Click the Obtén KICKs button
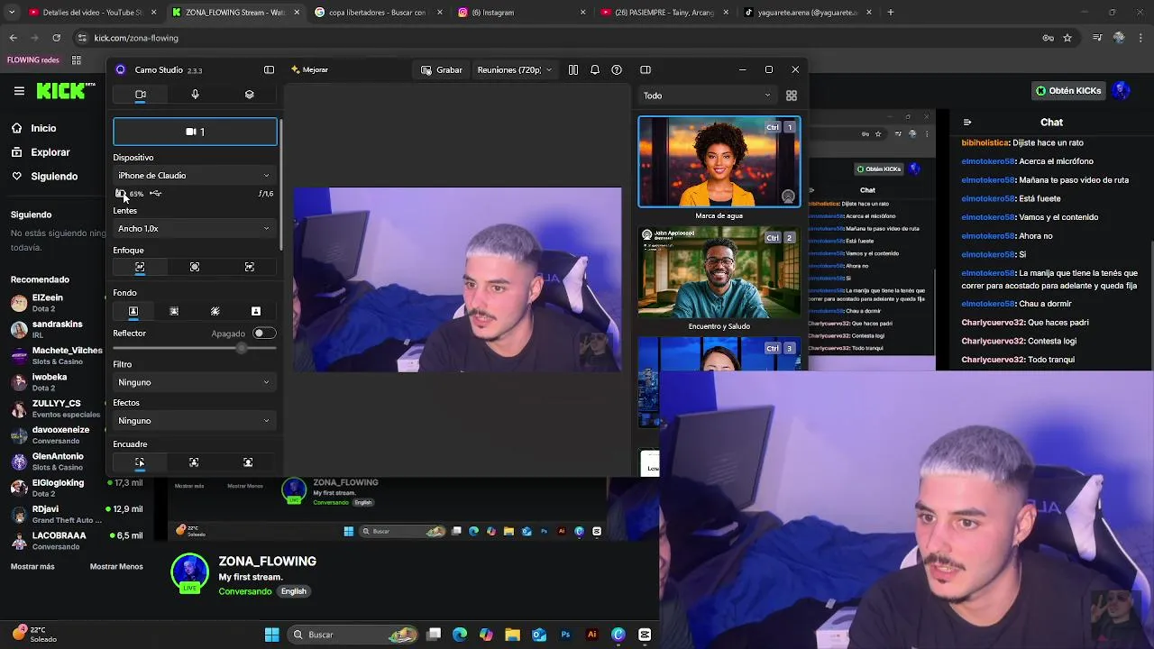Screen dimensions: 1154x649 tap(1068, 91)
